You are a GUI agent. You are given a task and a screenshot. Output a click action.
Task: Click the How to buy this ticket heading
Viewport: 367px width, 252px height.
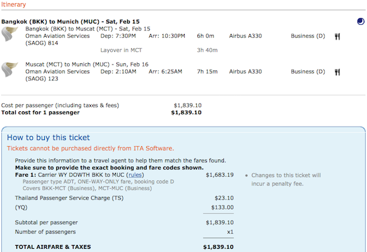tap(48, 137)
